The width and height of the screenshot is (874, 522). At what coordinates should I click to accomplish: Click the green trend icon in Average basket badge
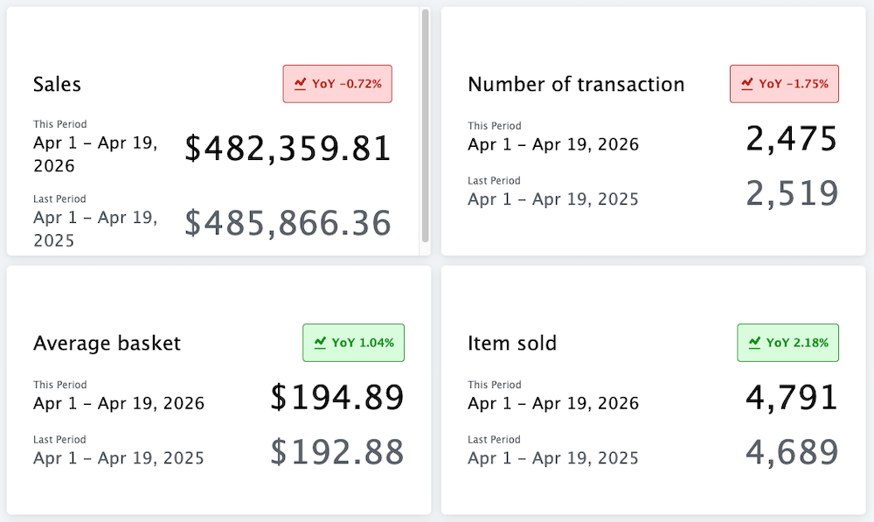click(x=321, y=343)
